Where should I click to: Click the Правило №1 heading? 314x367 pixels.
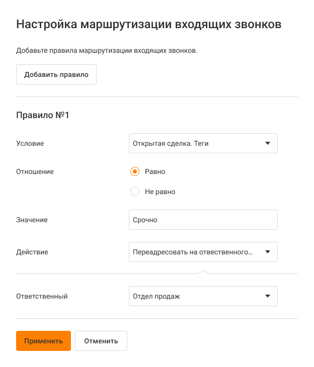tap(43, 115)
